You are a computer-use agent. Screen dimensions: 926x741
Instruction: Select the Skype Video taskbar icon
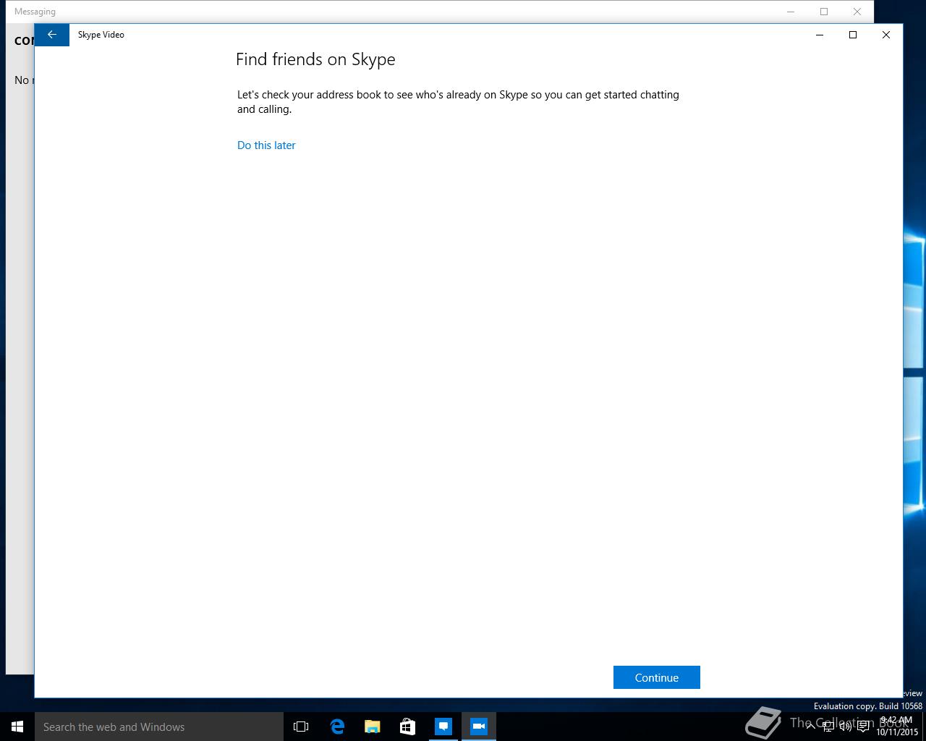click(478, 727)
